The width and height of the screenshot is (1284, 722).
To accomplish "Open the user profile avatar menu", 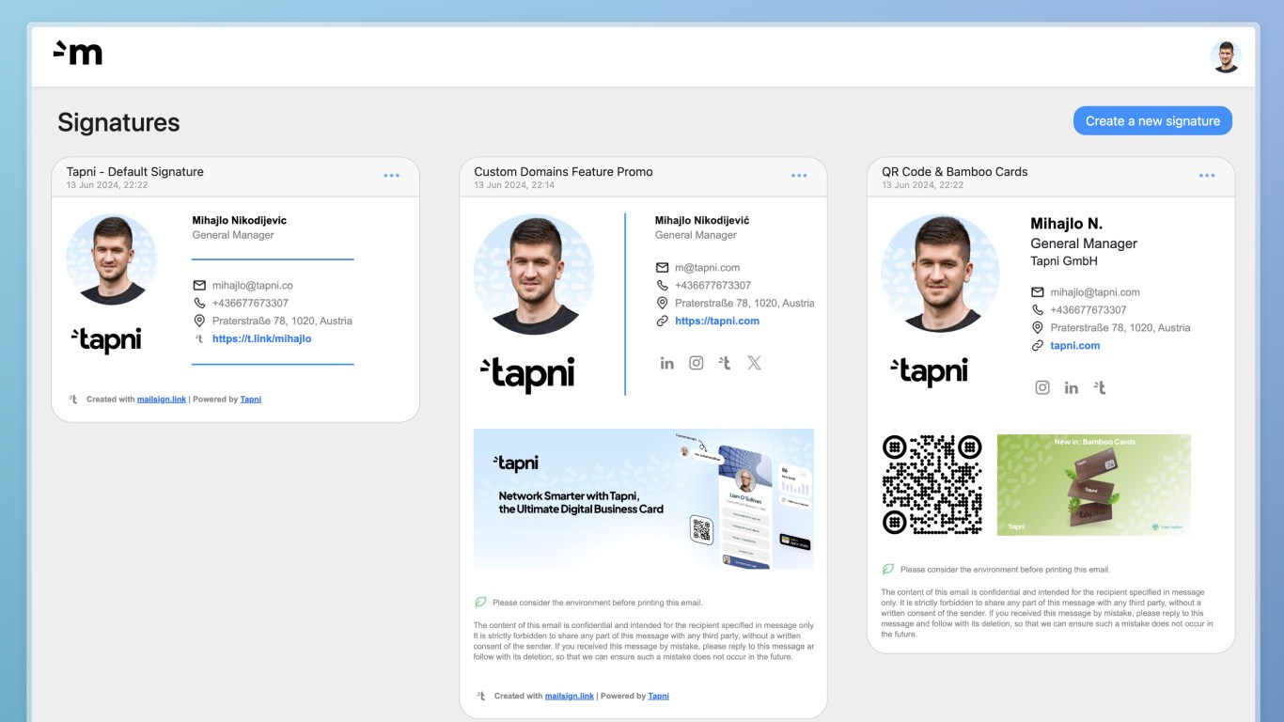I will click(1226, 56).
